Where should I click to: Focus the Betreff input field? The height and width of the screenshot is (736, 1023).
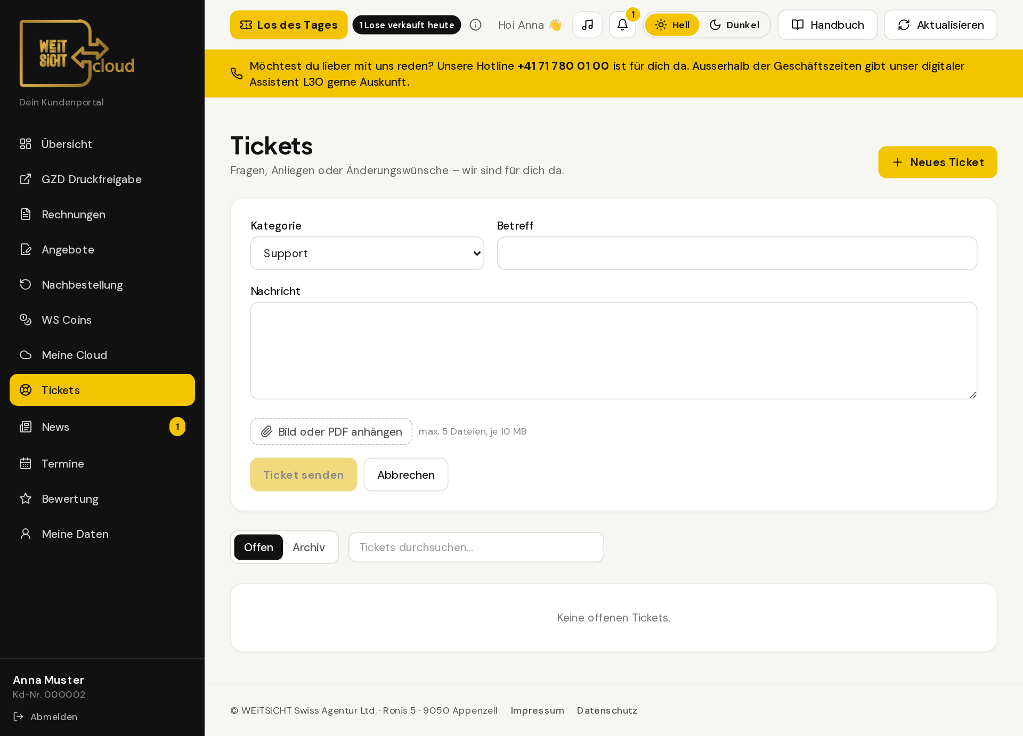(737, 253)
